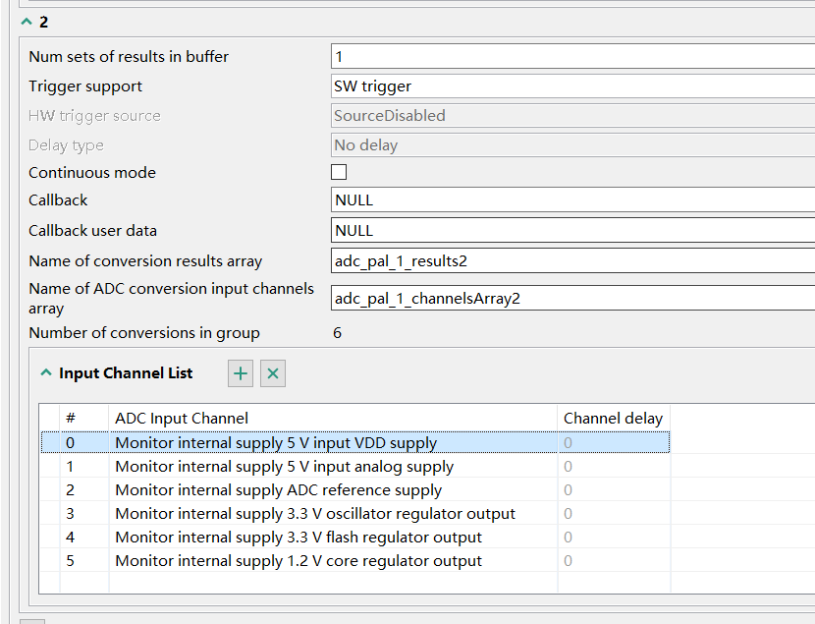Viewport: 815px width, 624px height.
Task: Edit the conversion results array name
Action: point(573,261)
